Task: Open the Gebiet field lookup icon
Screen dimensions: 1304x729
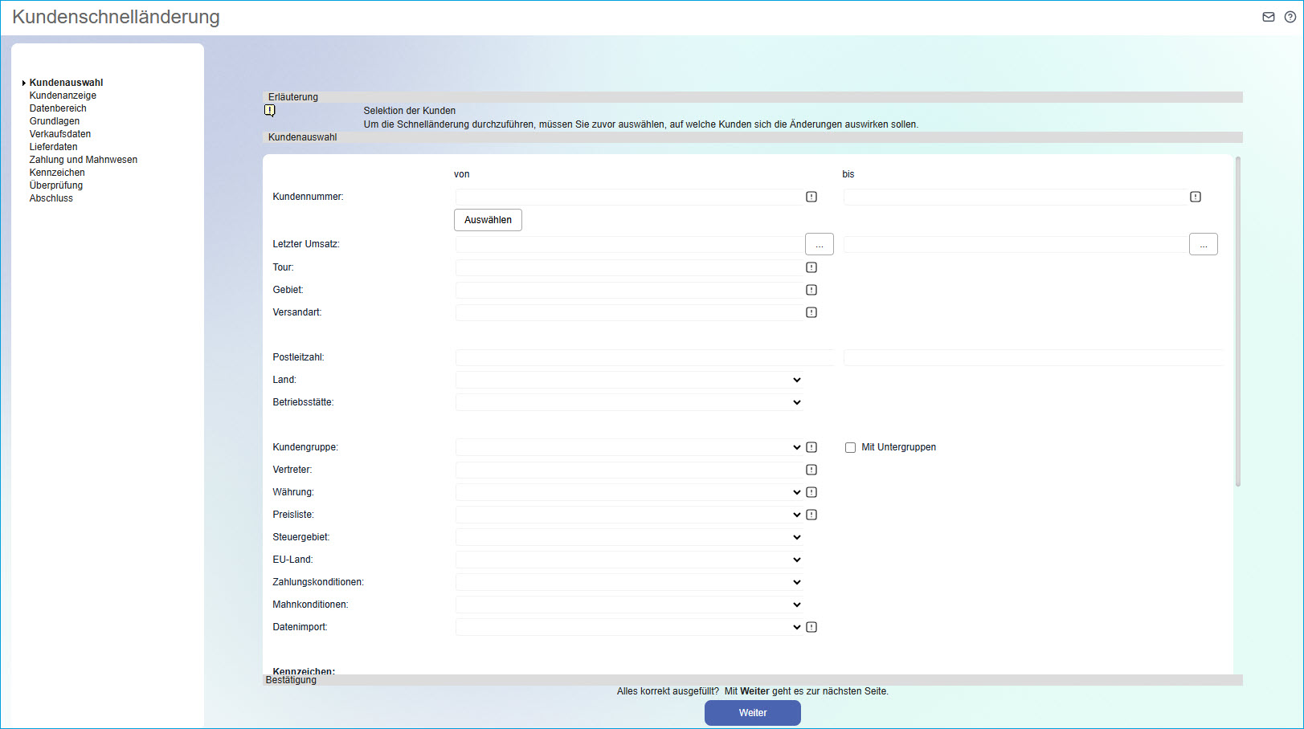Action: [811, 290]
